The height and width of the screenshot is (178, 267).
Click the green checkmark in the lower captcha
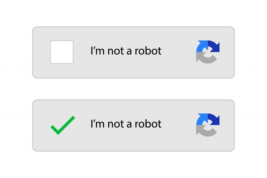pos(62,125)
